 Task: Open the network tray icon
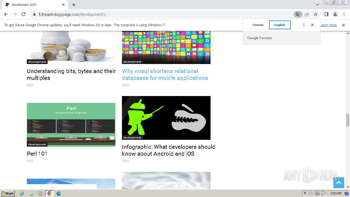point(317,193)
